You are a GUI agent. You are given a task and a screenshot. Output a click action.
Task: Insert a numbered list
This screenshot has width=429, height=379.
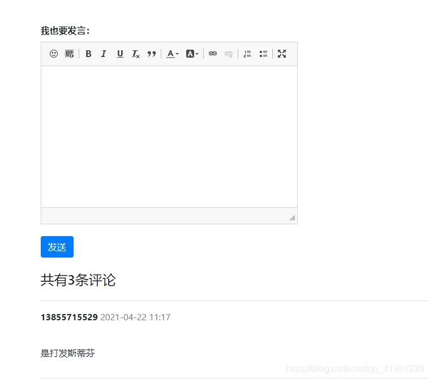247,54
